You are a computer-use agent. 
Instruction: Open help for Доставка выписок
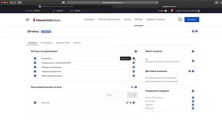(193, 71)
